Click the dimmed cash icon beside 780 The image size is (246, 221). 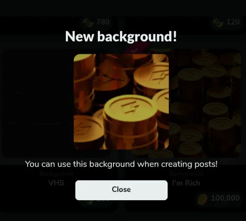point(88,22)
